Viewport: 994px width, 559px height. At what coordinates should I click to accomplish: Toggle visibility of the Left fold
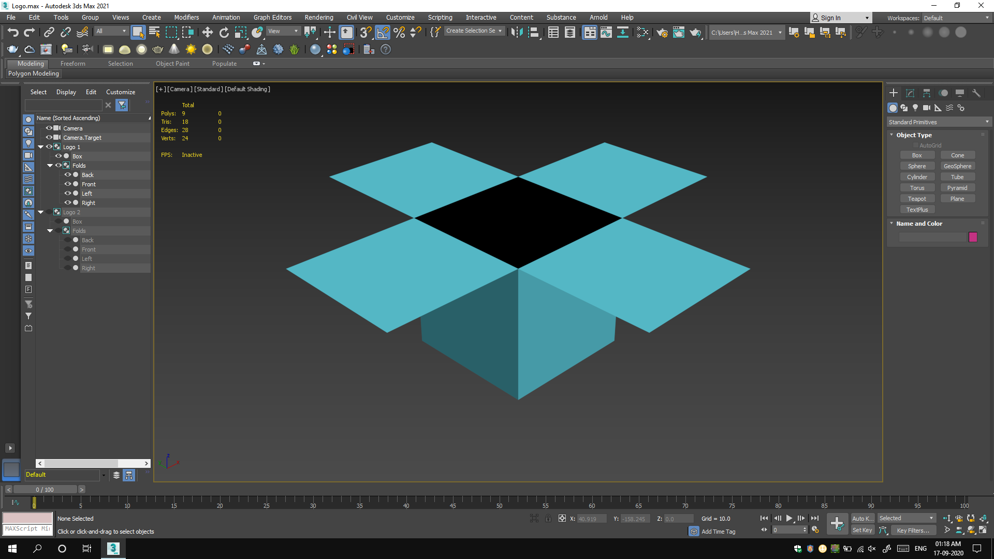coord(67,194)
